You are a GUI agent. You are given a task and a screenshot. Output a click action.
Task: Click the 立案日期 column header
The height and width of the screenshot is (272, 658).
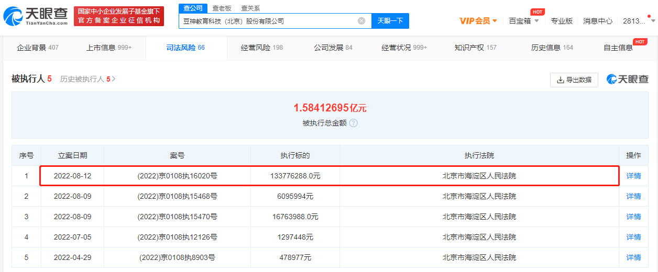point(72,155)
